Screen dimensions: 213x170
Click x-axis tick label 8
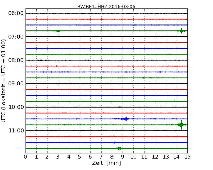coord(112,157)
